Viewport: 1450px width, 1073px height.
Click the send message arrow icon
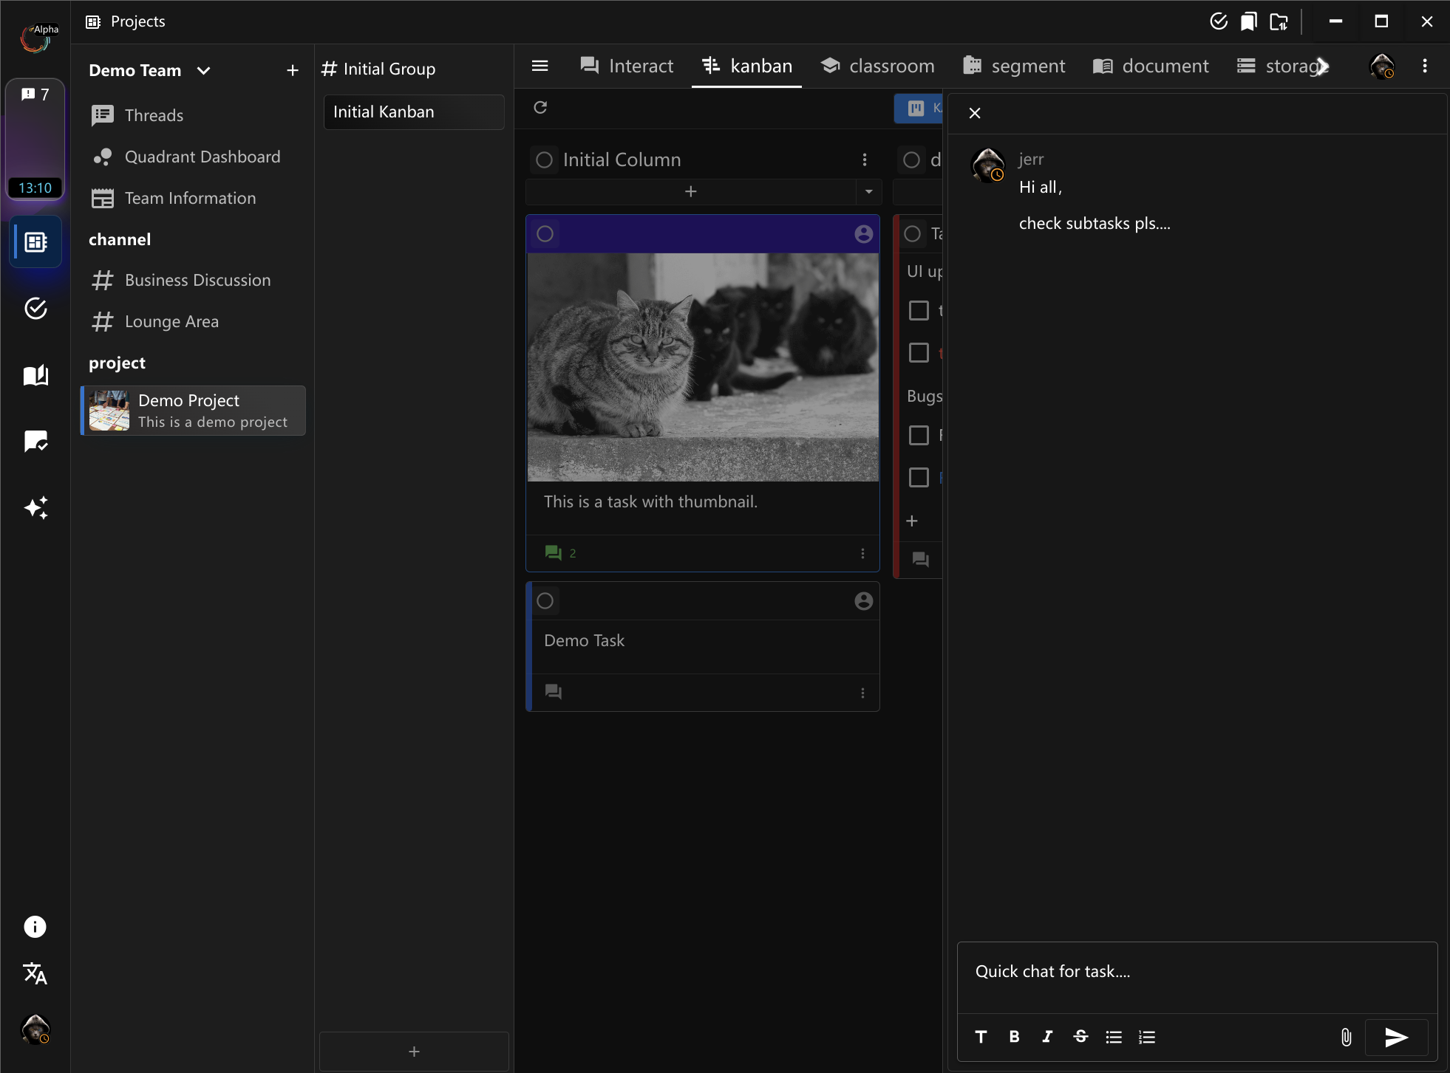click(1395, 1037)
